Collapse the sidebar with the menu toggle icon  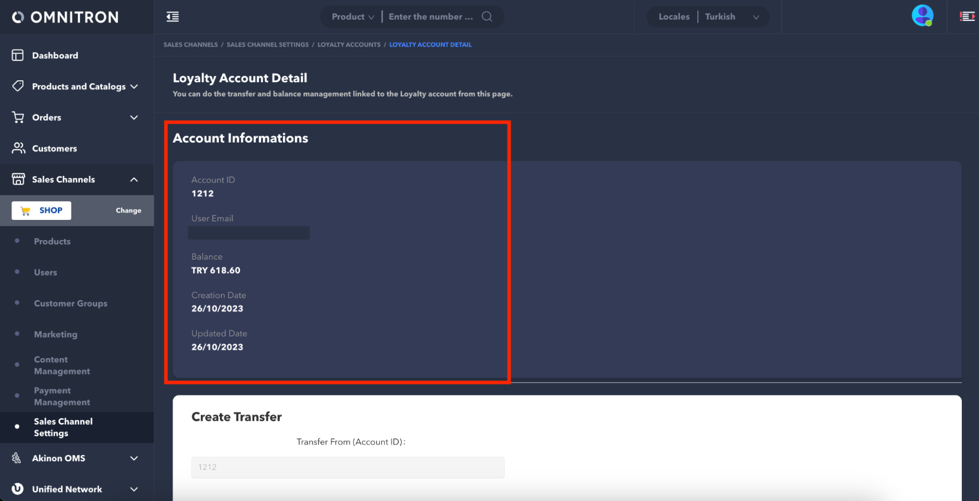coord(172,17)
